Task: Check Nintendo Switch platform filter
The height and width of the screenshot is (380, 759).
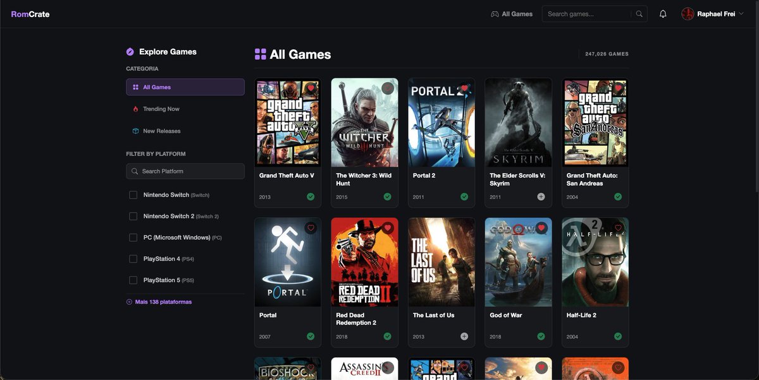Action: point(133,195)
